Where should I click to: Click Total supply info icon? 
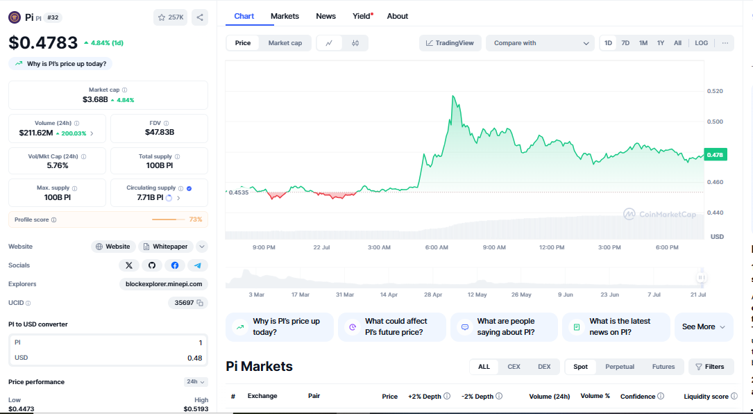pyautogui.click(x=177, y=157)
